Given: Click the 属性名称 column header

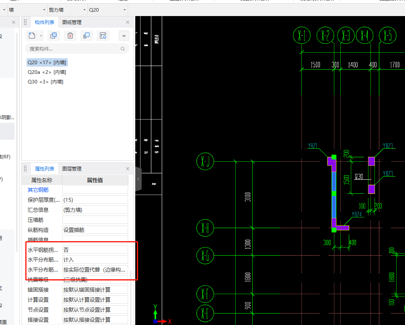Looking at the screenshot, I should [42, 180].
